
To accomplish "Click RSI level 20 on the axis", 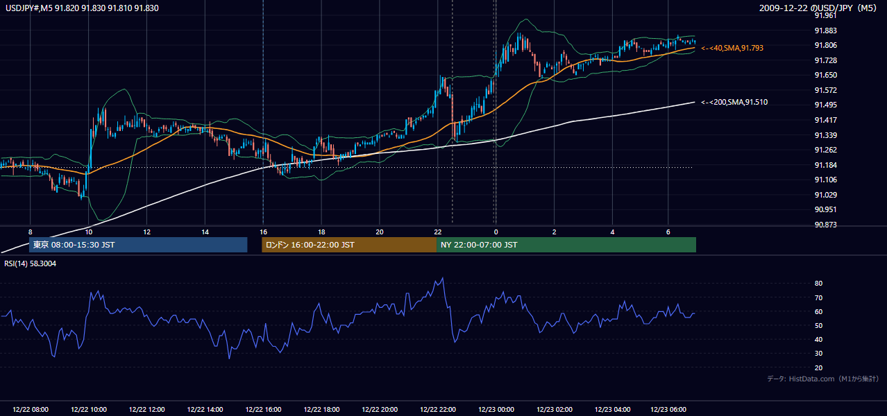I will (x=818, y=367).
